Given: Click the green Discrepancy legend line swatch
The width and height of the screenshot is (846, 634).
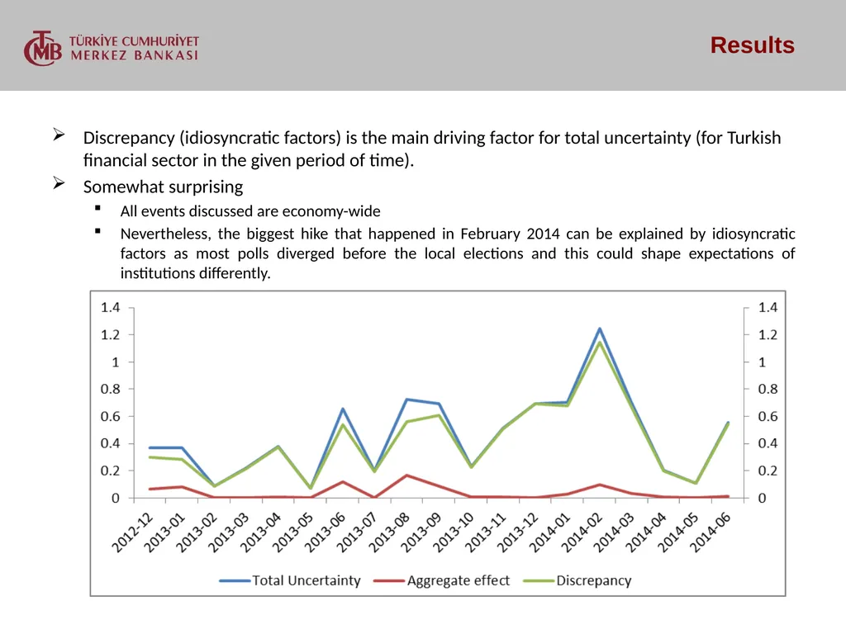Looking at the screenshot, I should click(539, 581).
